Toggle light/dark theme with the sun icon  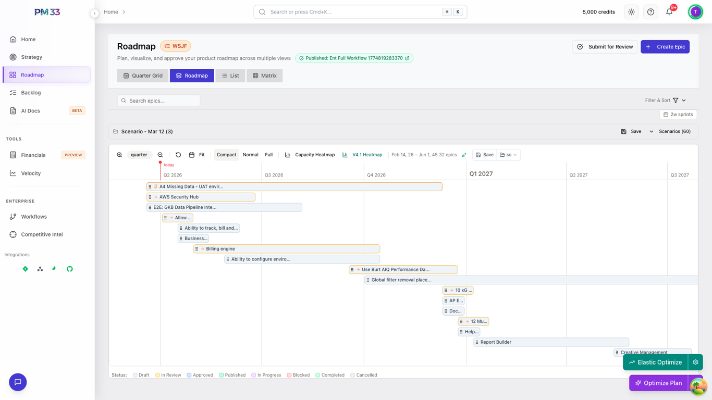click(631, 11)
